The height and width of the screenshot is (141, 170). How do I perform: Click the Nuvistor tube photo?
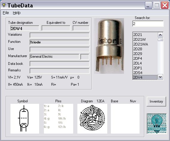point(109,46)
